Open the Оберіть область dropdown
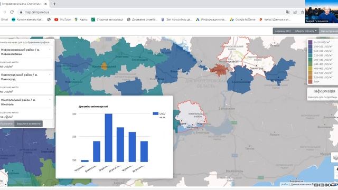The image size is (338, 190). 306,31
